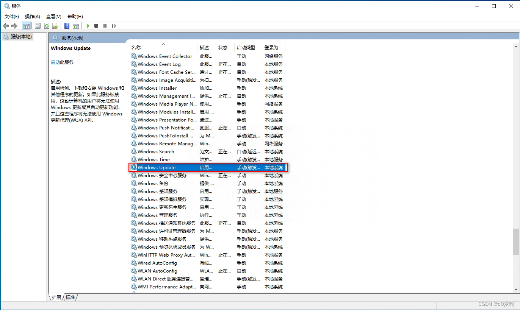This screenshot has width=520, height=310.
Task: Select the Windows Image Acquisiti... row
Action: click(207, 80)
